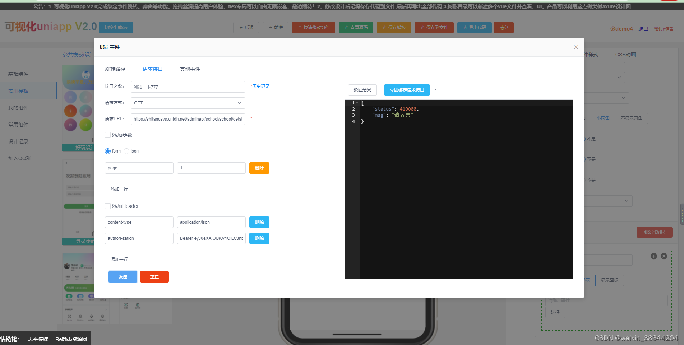Click the green plus icon in bound-event panel
684x345 pixels.
654,256
